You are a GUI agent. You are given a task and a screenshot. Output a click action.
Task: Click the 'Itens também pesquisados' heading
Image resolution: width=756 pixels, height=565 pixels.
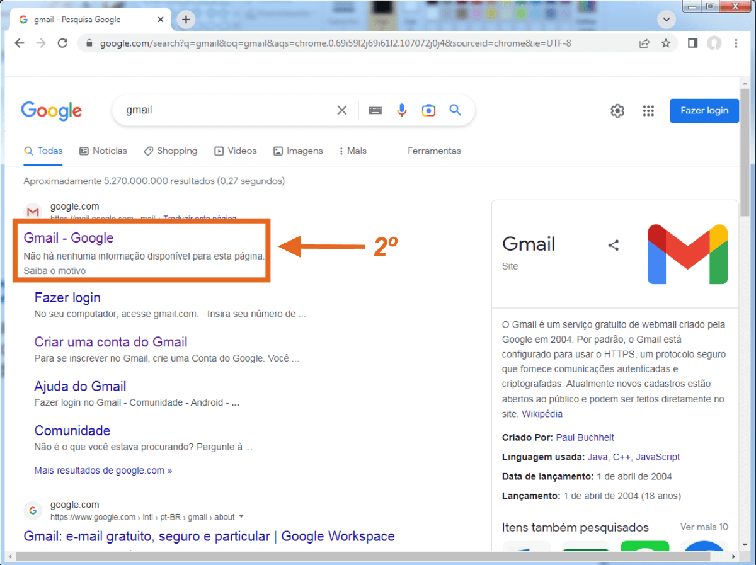click(575, 527)
